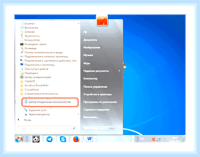
Task: Launch Экранный диктор narrator icon
Action: click(26, 114)
